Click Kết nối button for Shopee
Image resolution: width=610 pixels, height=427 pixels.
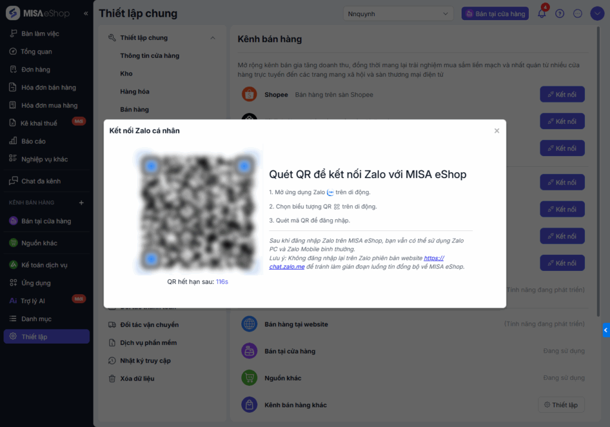562,95
